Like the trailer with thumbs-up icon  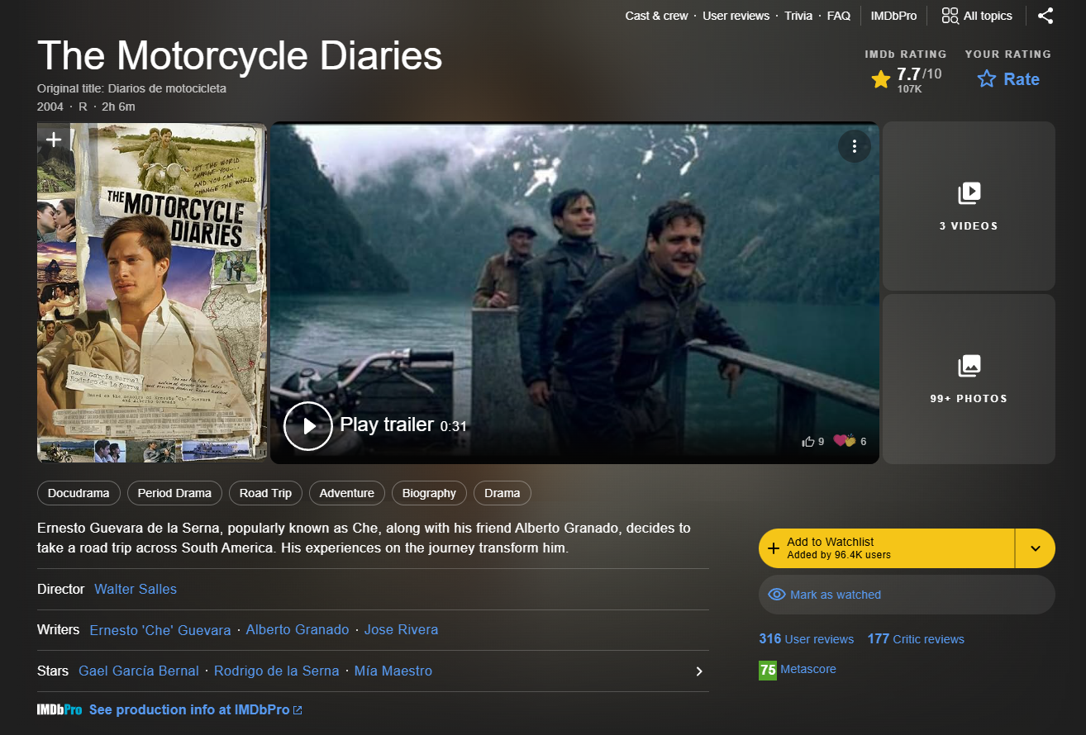click(x=808, y=442)
